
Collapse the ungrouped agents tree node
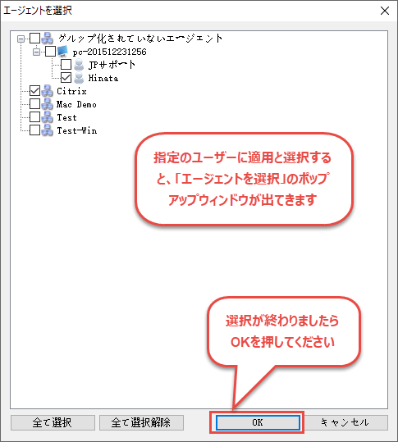pyautogui.click(x=21, y=39)
